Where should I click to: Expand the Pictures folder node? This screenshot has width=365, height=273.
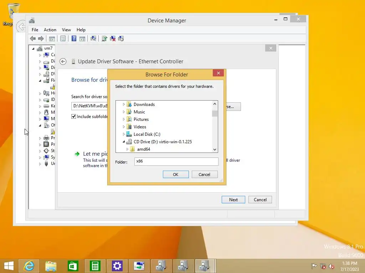[x=124, y=119]
